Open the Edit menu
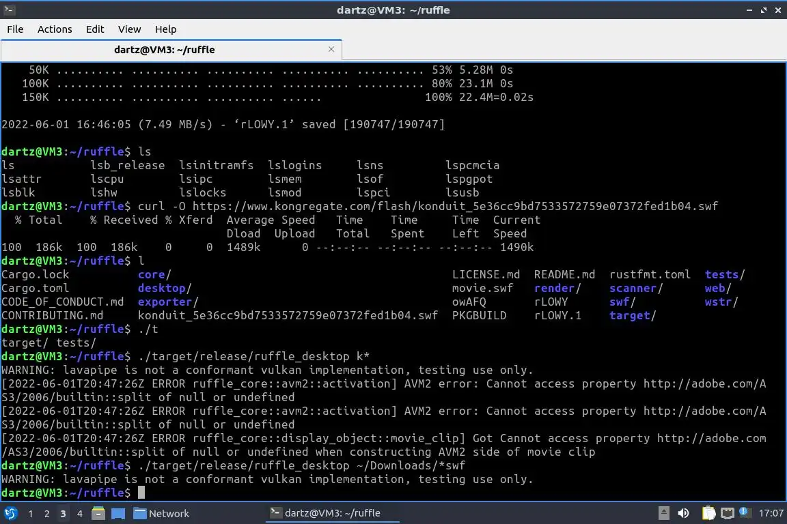This screenshot has height=524, width=787. [95, 29]
